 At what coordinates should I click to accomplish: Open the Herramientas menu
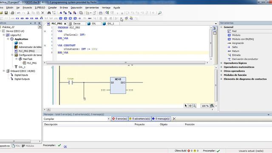92,8
